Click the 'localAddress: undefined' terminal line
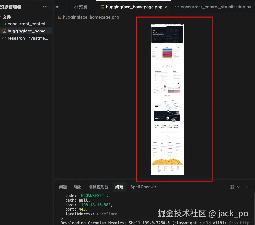This screenshot has width=255, height=225. point(91,214)
